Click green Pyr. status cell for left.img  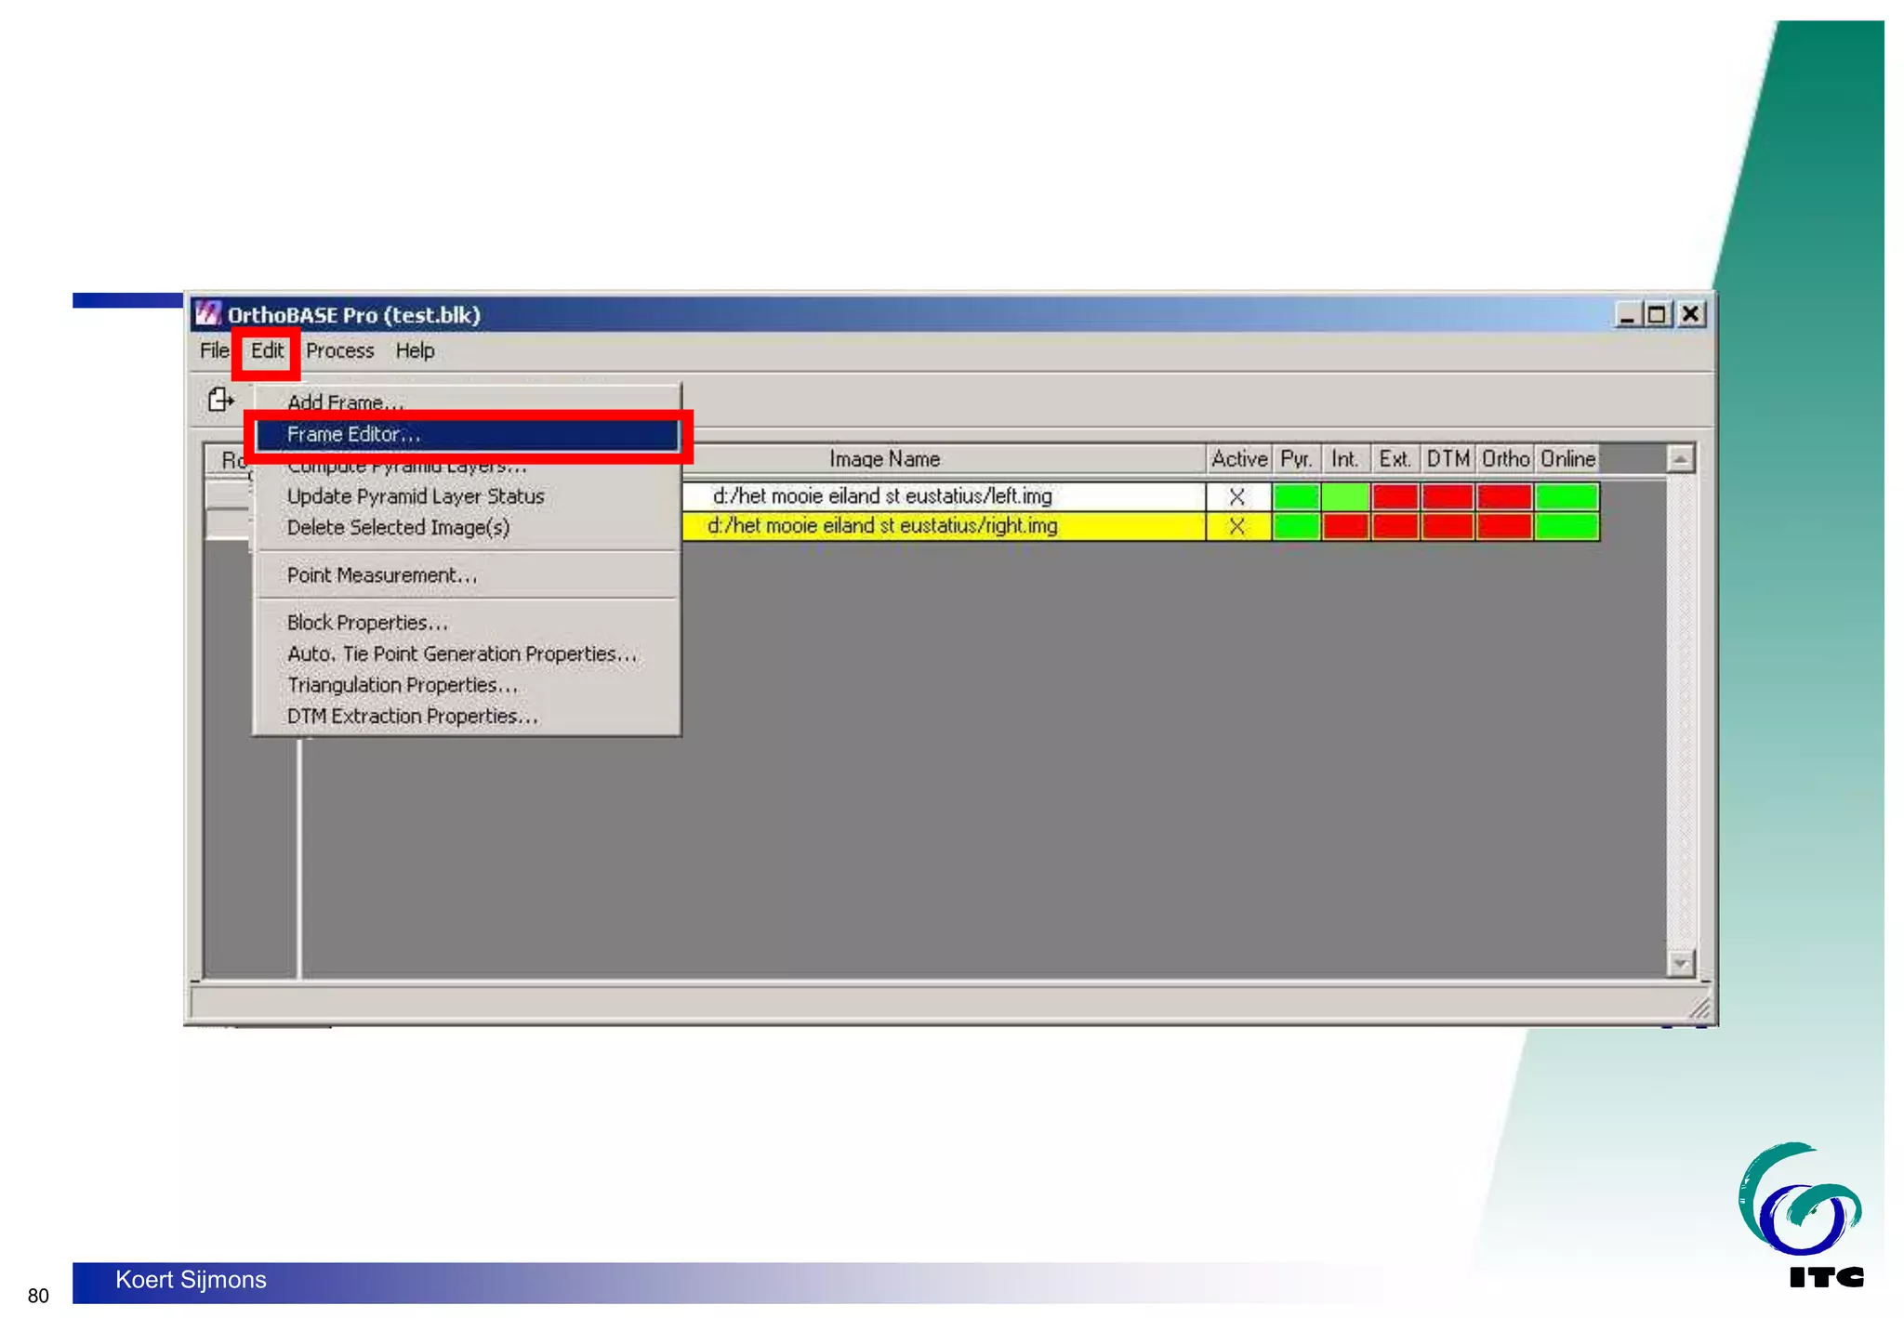[x=1296, y=497]
